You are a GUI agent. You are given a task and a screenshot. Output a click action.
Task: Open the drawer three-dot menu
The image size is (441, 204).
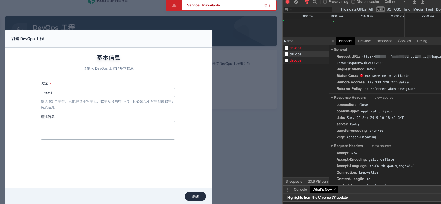(x=288, y=190)
